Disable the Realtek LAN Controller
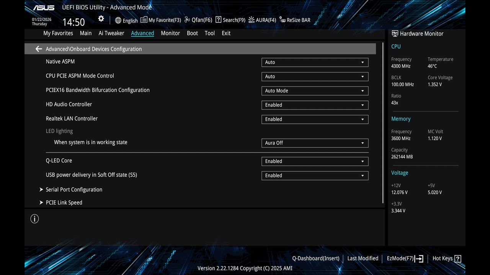490x275 pixels. click(x=315, y=119)
